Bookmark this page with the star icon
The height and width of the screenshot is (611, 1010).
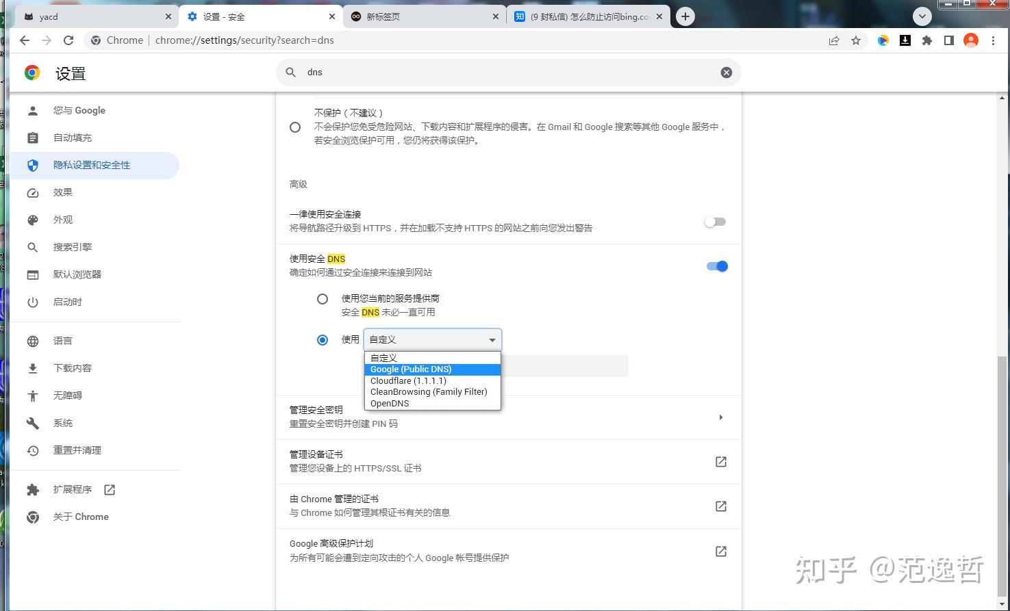(x=856, y=40)
